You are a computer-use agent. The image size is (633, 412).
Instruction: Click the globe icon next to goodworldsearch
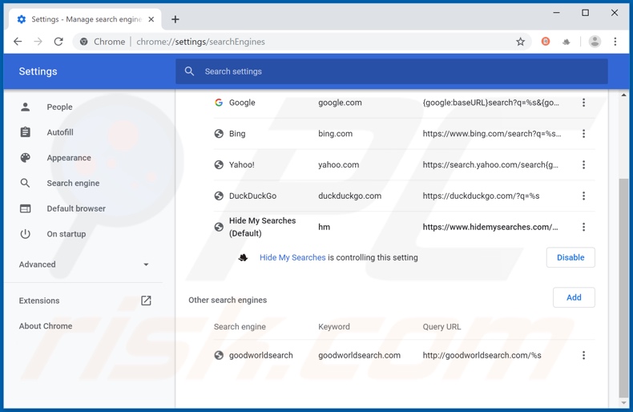pos(219,355)
